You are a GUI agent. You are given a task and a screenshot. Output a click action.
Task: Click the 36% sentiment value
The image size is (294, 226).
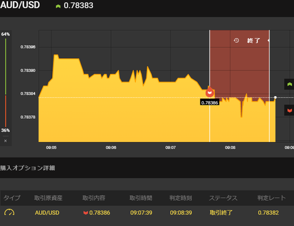6,130
